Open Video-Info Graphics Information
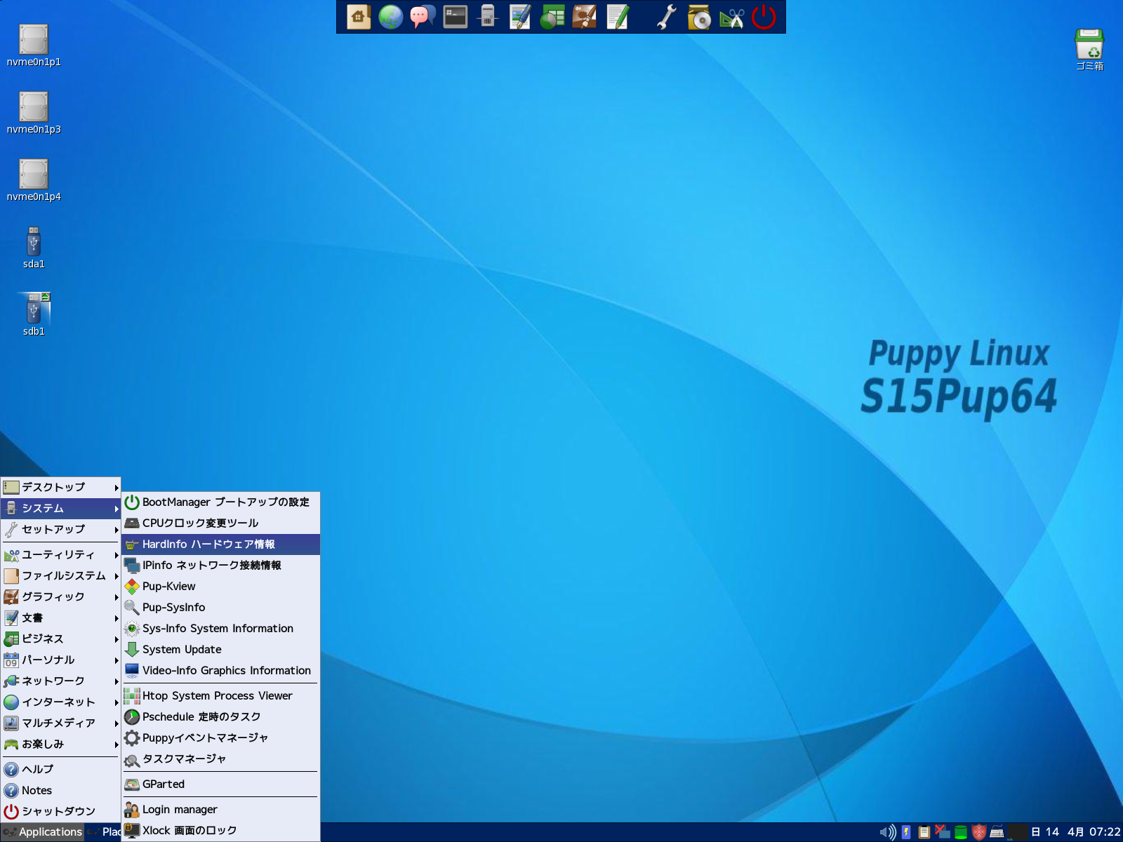The width and height of the screenshot is (1123, 842). point(221,671)
